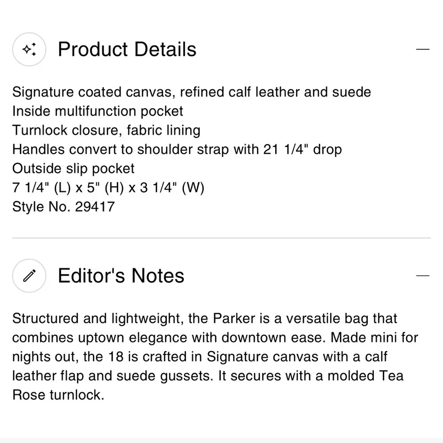Click the Handles convert to shoulder strap line
The width and height of the screenshot is (443, 443).
[177, 149]
